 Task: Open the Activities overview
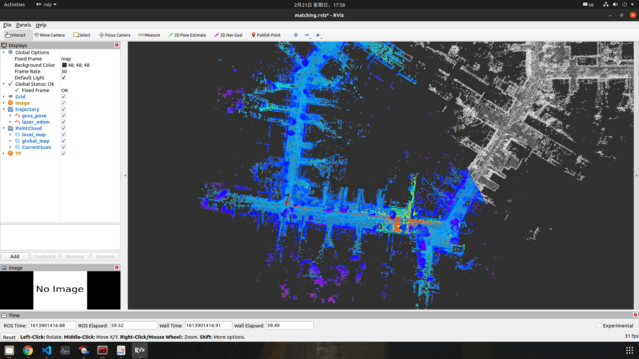[x=14, y=5]
